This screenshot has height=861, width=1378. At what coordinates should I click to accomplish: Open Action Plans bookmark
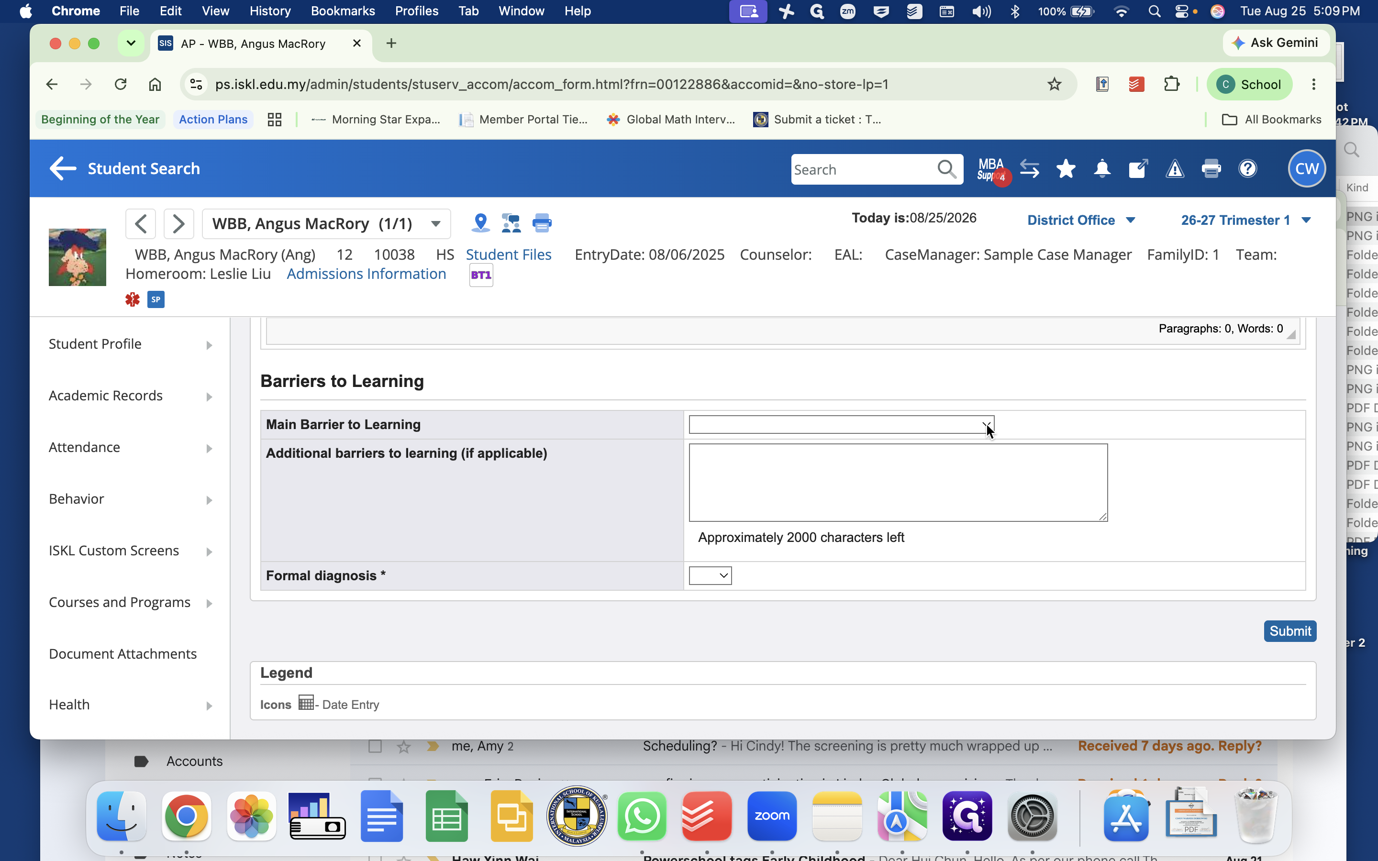point(213,120)
